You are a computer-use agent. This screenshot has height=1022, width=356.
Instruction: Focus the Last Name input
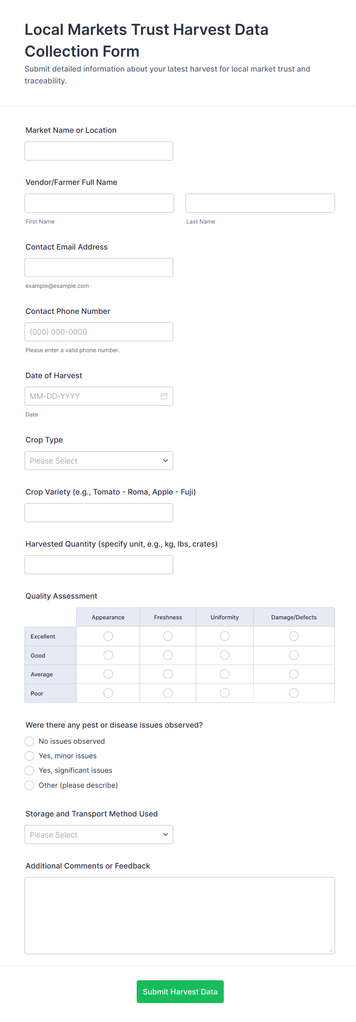click(x=260, y=203)
